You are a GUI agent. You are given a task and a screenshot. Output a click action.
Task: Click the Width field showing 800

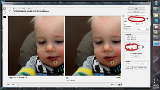coord(134,46)
